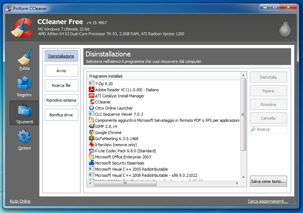
Task: Open the Ripristino sistema tab
Action: [61, 100]
